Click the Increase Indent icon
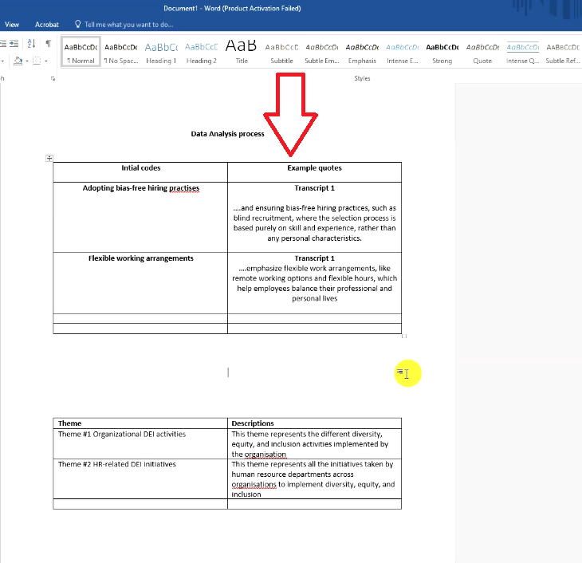Screen dimensions: 582x563 [14, 44]
